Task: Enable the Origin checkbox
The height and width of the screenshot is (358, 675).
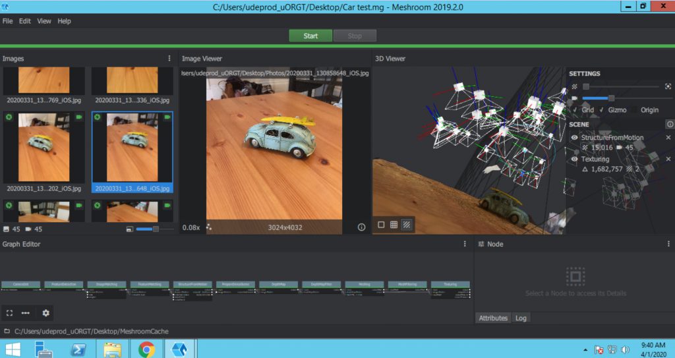Action: 635,109
